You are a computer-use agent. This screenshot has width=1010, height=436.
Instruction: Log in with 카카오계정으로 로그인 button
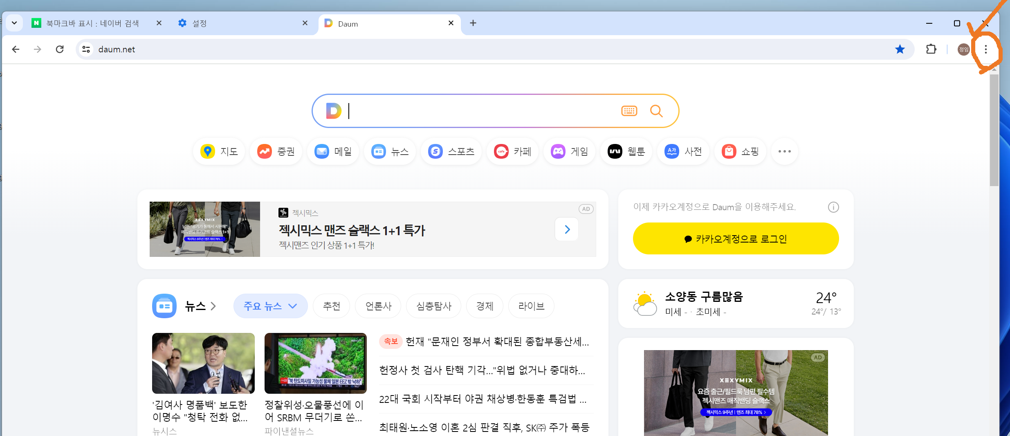pos(736,238)
